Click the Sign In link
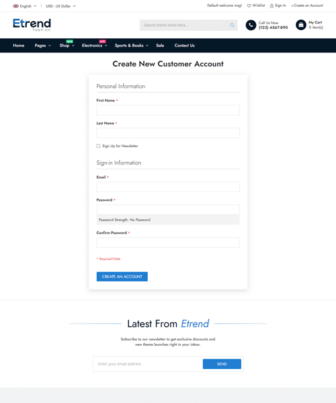Screen dimensions: 336x403 280,5
